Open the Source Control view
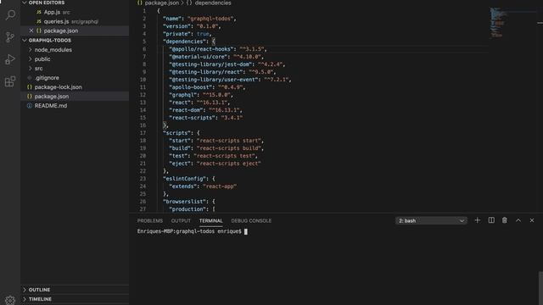This screenshot has height=305, width=543. [10, 37]
